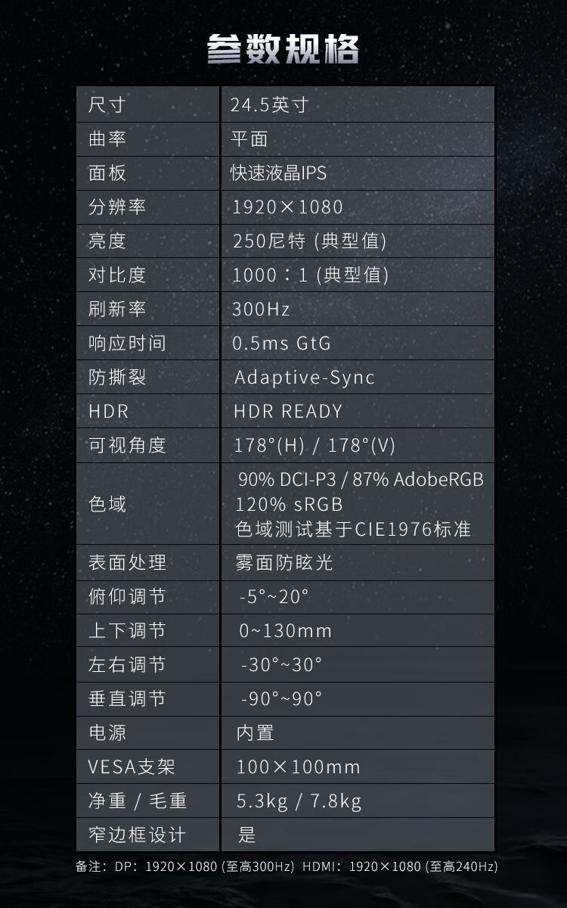Click the 参数规格 title heading
The height and width of the screenshot is (908, 567).
pos(283,49)
